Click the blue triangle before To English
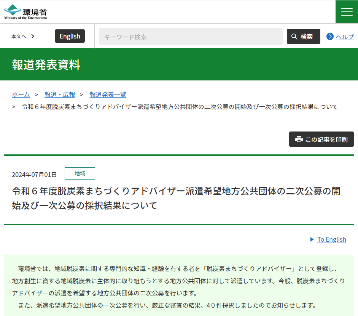Viewport: 358px width, 316px height. point(312,239)
